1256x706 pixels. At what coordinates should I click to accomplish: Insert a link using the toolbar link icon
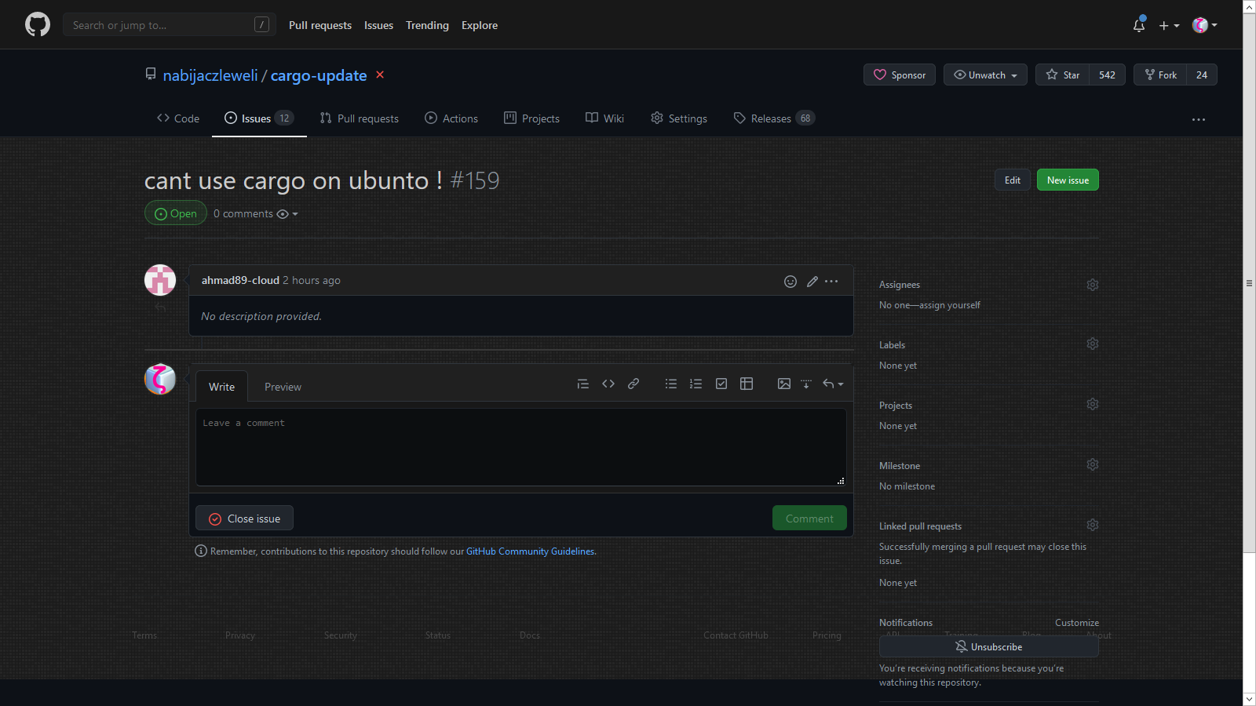[x=633, y=384]
